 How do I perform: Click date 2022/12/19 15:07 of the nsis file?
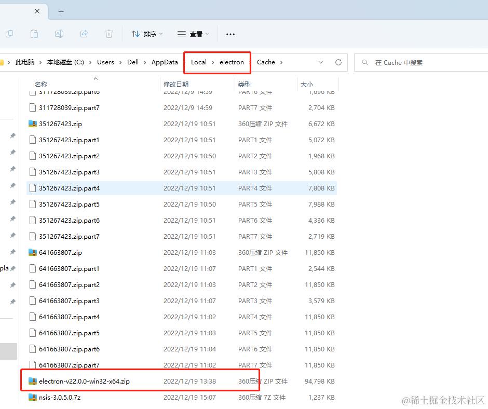[189, 398]
